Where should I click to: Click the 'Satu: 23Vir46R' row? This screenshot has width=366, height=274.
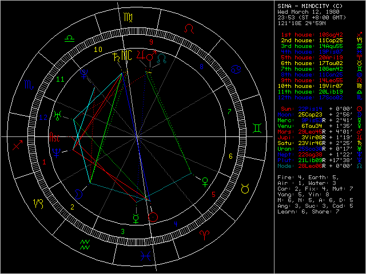pos(320,143)
